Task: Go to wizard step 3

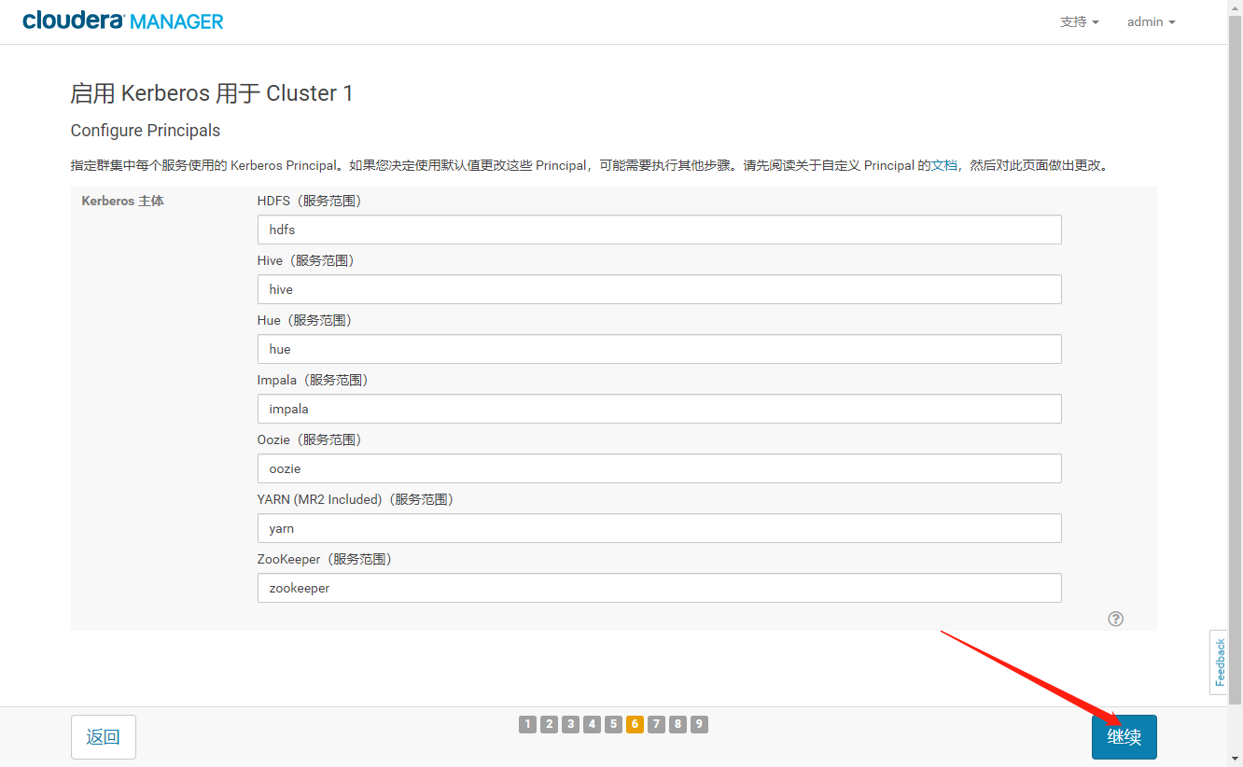Action: (x=570, y=724)
